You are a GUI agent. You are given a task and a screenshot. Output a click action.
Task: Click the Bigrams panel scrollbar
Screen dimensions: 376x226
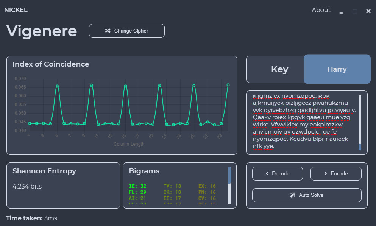coord(229,185)
